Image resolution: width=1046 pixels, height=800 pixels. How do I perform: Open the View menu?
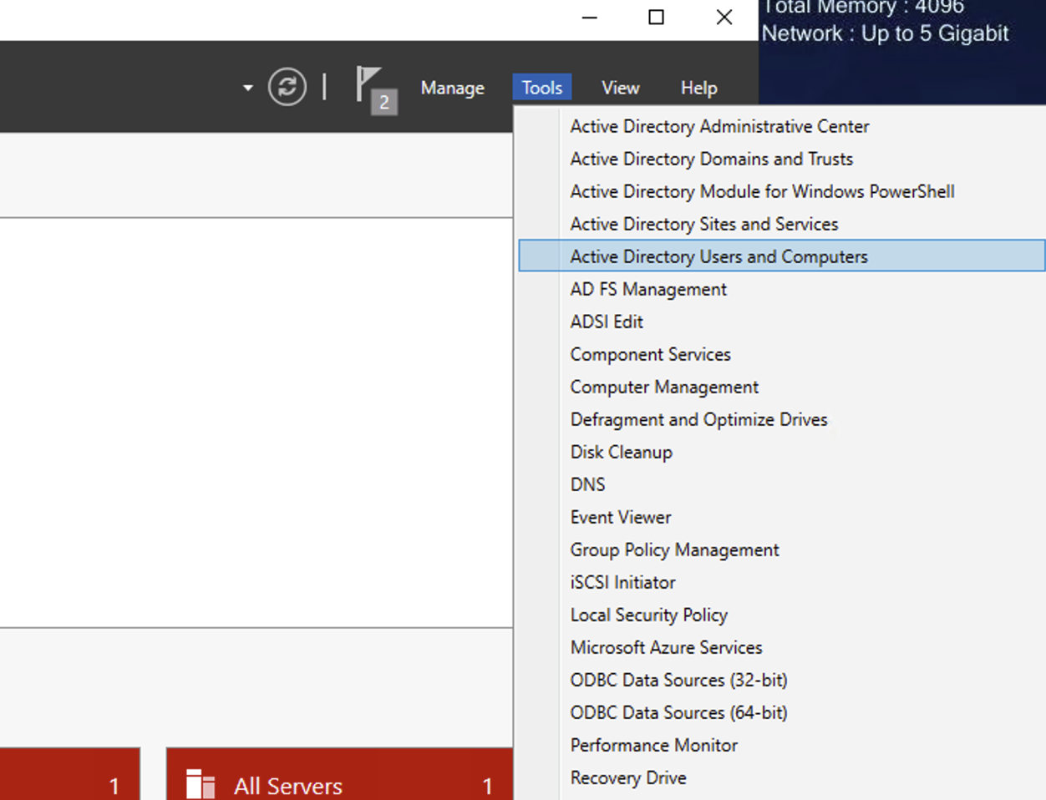click(620, 88)
